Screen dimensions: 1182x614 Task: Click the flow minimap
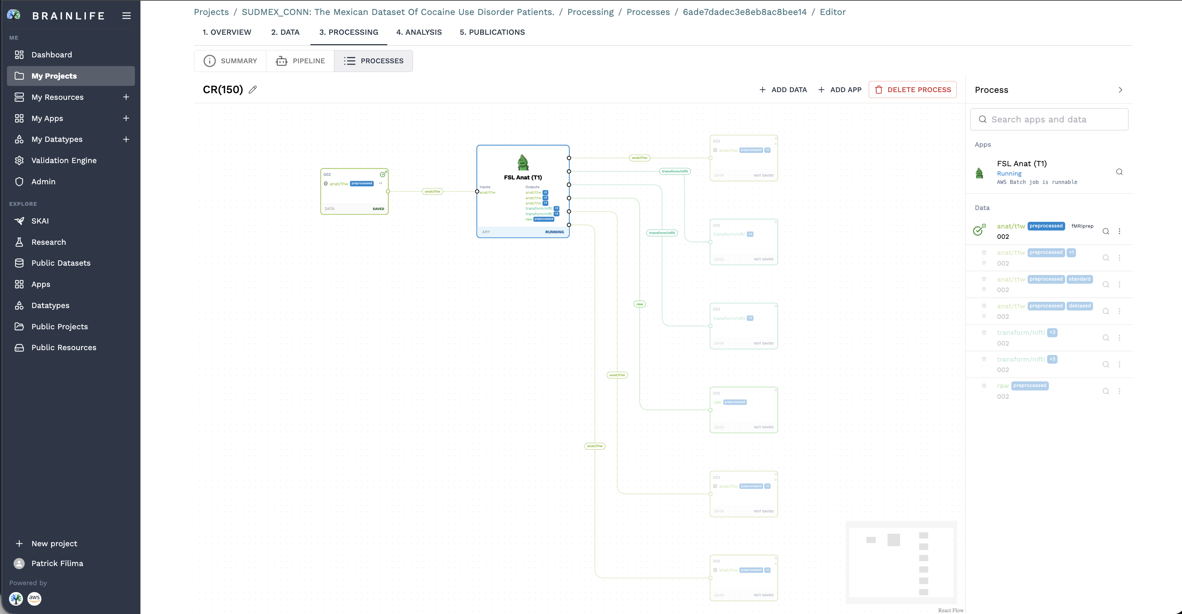click(901, 562)
